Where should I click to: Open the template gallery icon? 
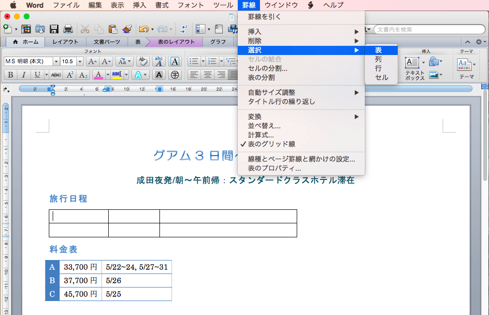tap(26, 29)
